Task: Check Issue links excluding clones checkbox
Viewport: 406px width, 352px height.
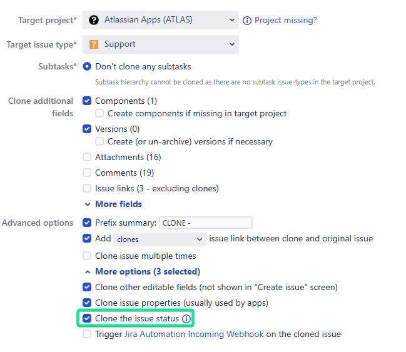Action: (87, 188)
